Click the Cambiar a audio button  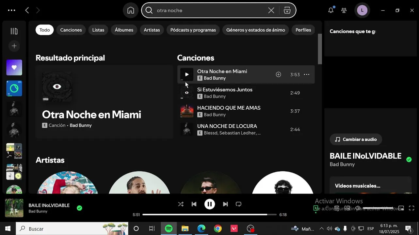tap(356, 139)
